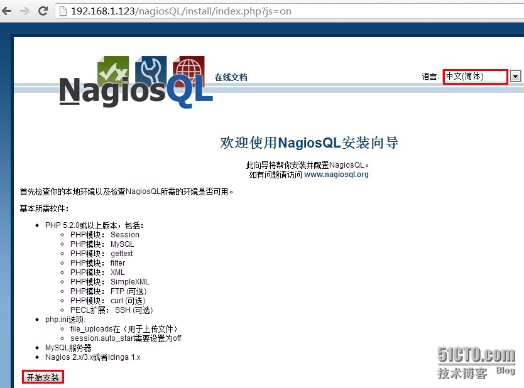This screenshot has width=524, height=388.
Task: Click the list item PHP模块: filter
Action: coord(97,263)
